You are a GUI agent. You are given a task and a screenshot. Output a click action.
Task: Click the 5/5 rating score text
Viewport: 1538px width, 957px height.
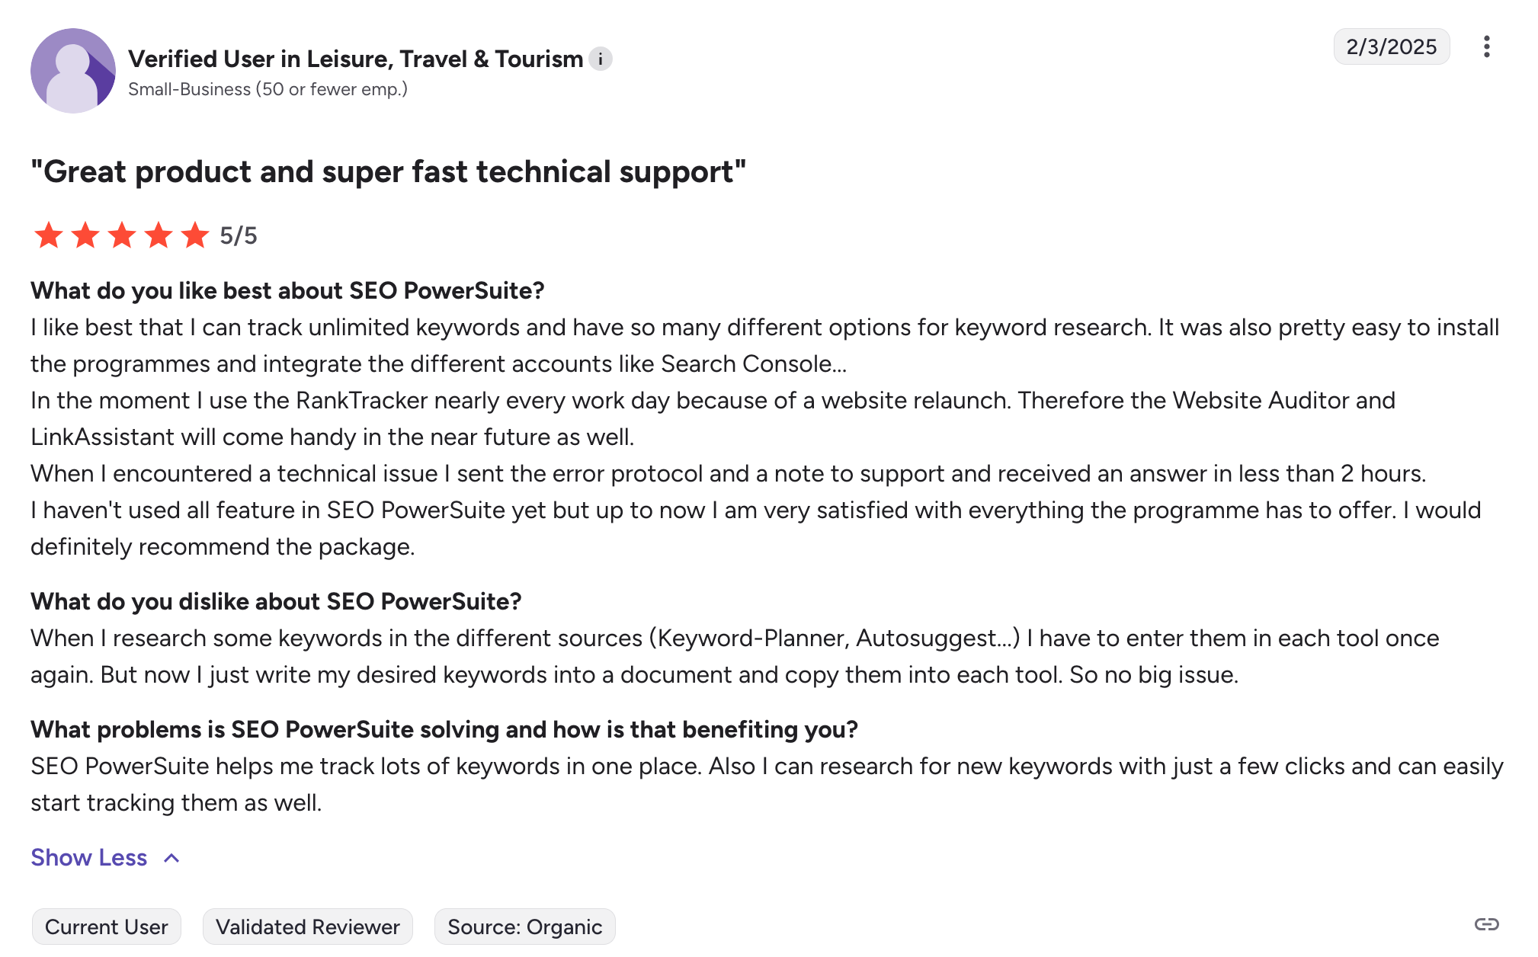coord(239,236)
